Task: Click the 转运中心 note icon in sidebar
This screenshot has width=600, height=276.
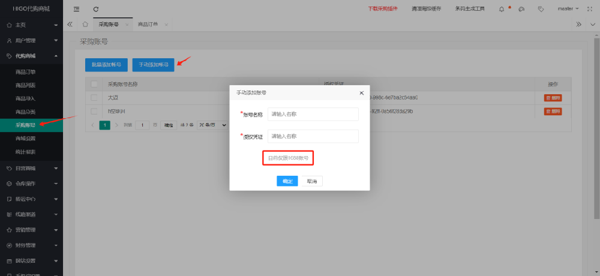Action: tap(9, 199)
